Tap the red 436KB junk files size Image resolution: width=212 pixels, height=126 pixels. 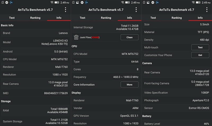95,37
